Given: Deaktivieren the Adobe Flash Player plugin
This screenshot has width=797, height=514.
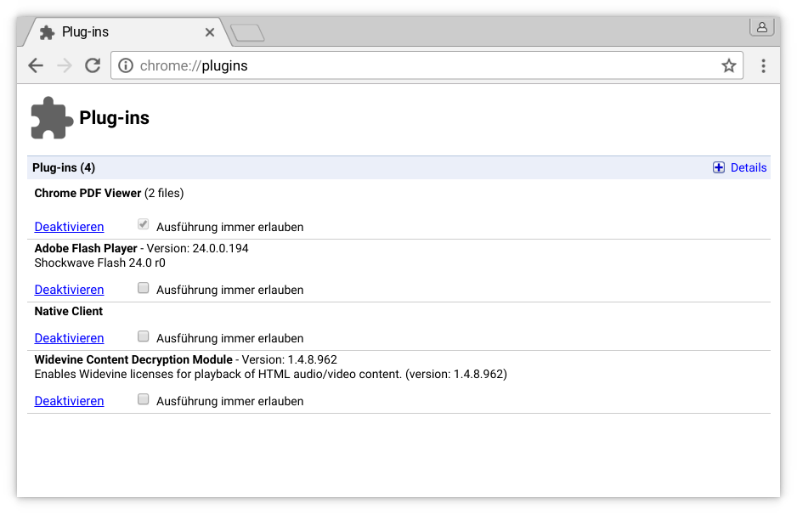Looking at the screenshot, I should point(69,289).
